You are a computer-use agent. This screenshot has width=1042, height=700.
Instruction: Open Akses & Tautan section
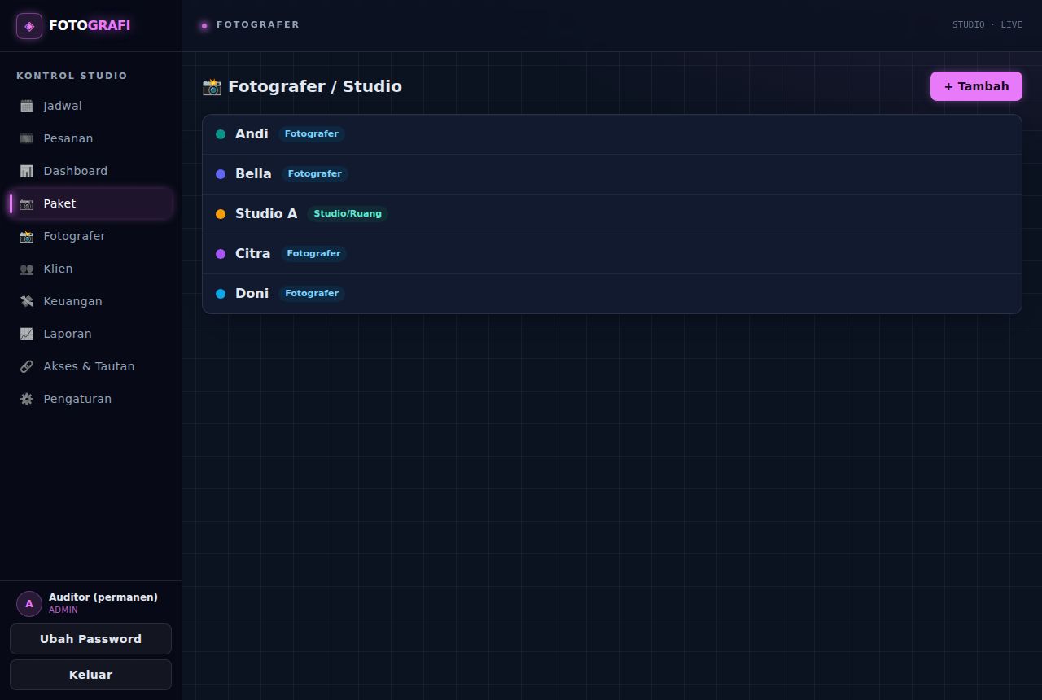pos(90,366)
